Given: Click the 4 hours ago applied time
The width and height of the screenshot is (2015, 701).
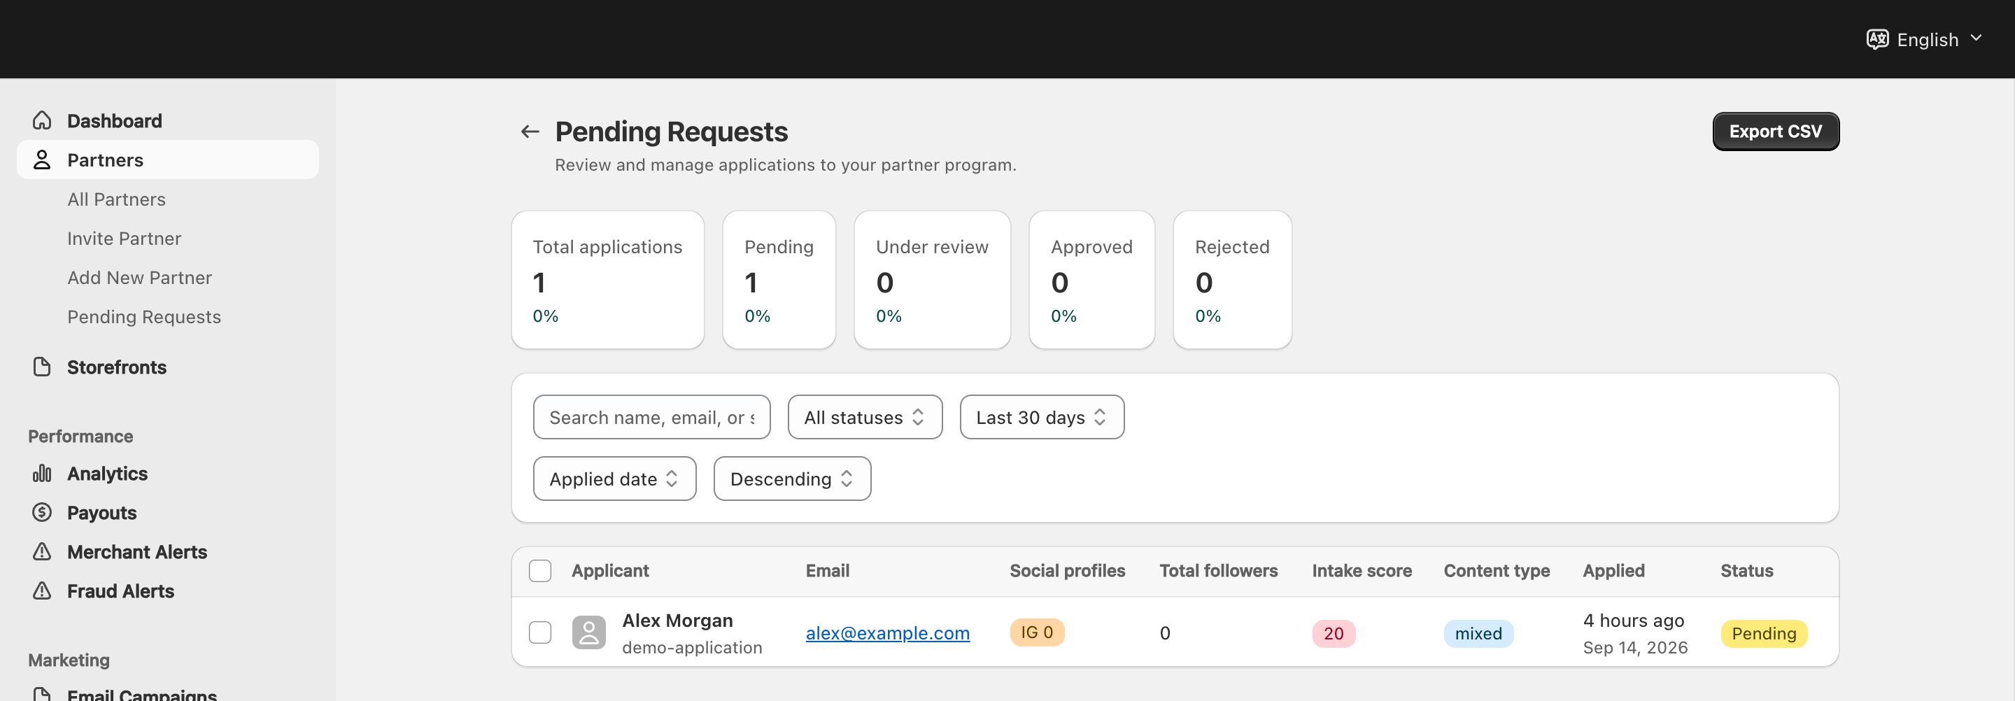Looking at the screenshot, I should [x=1633, y=621].
